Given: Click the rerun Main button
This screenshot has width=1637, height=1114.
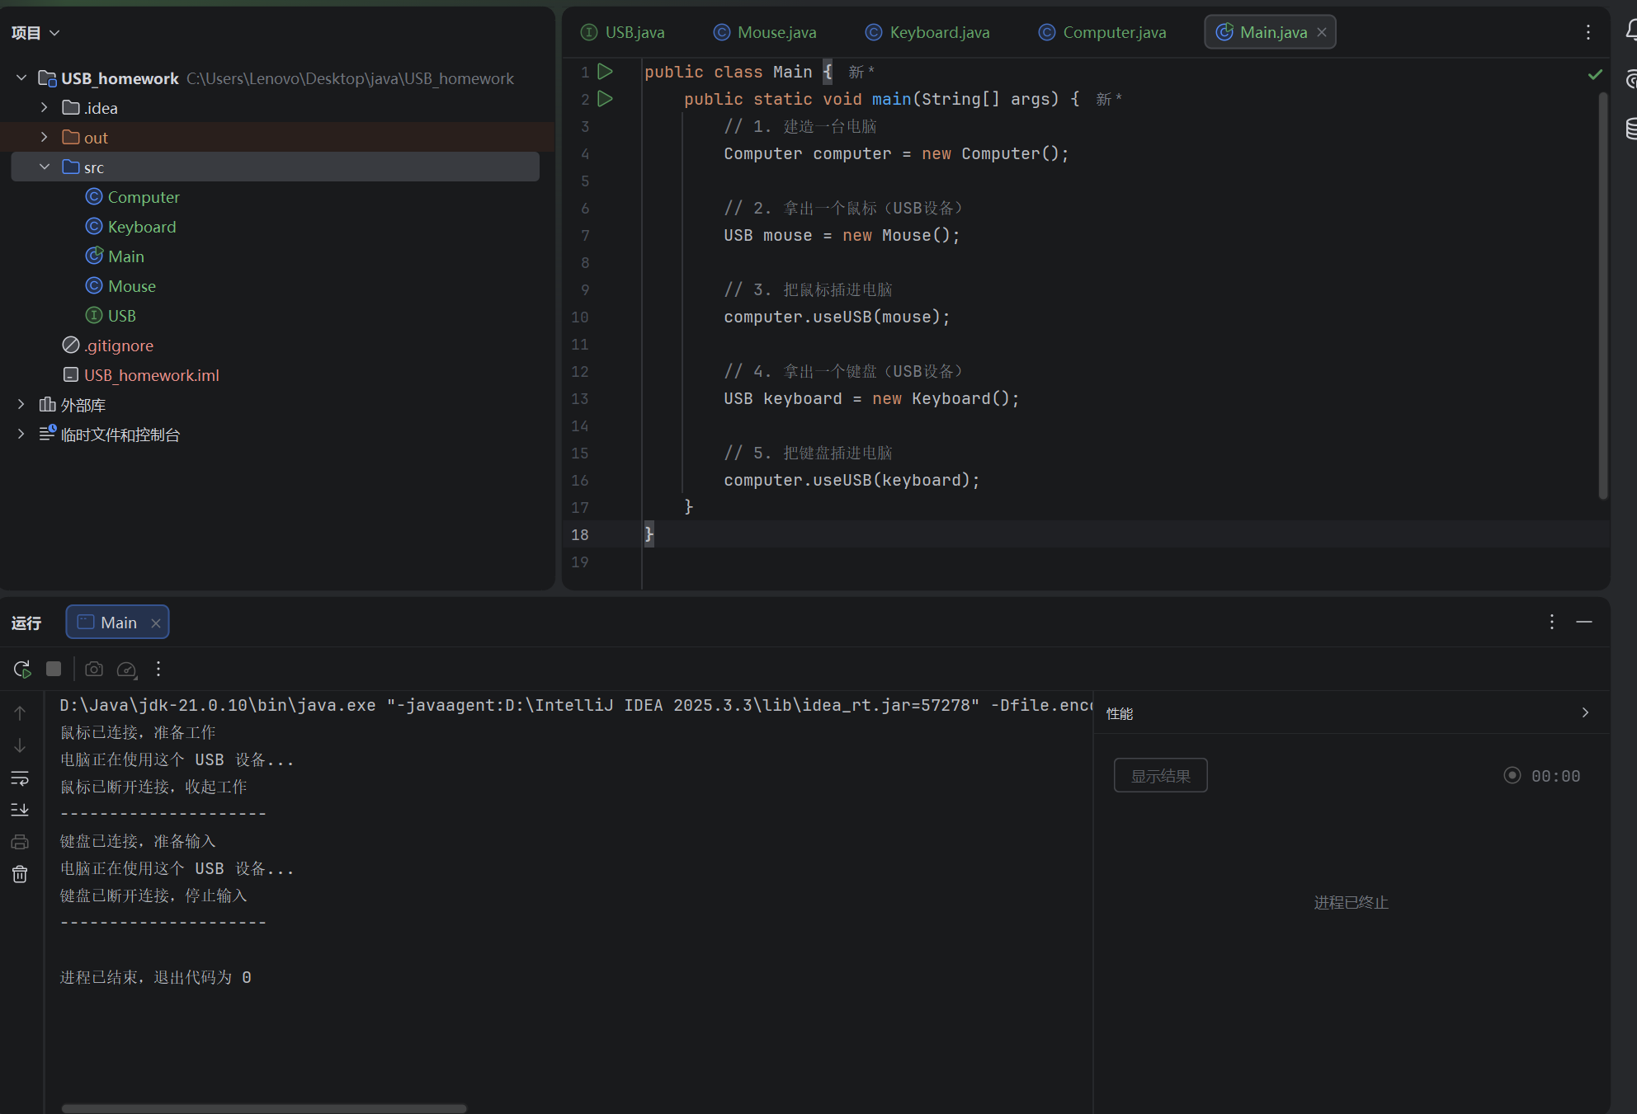Looking at the screenshot, I should pos(22,669).
